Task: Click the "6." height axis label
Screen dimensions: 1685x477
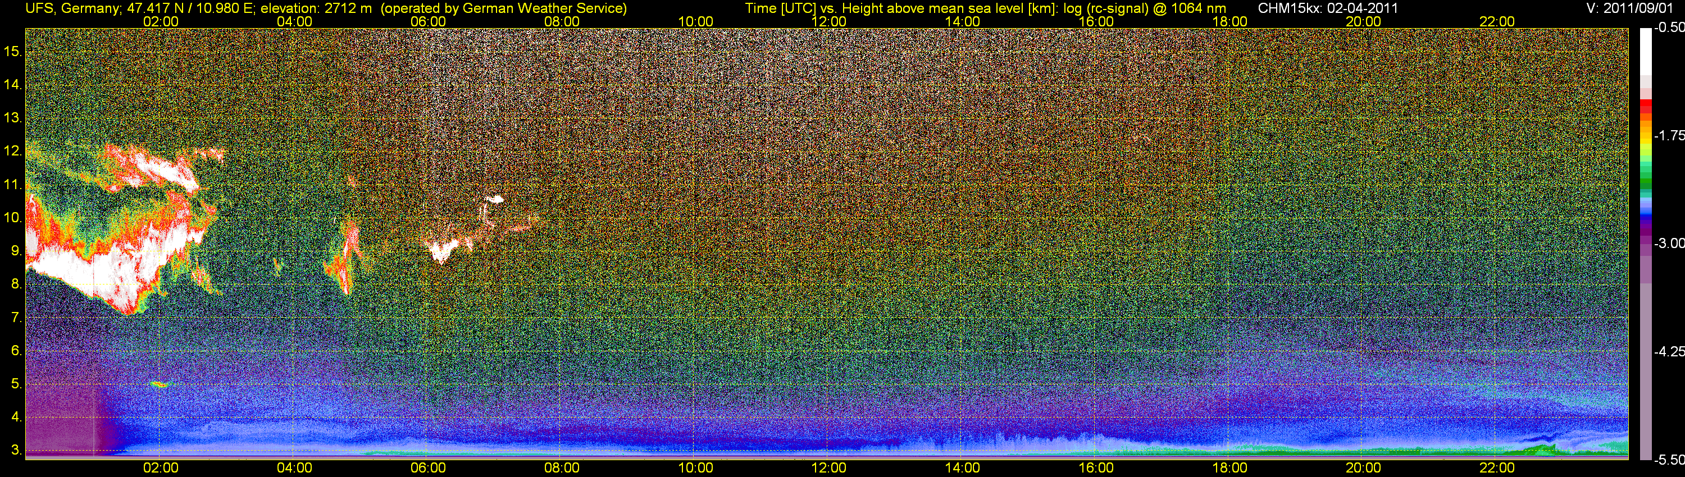Action: point(16,351)
